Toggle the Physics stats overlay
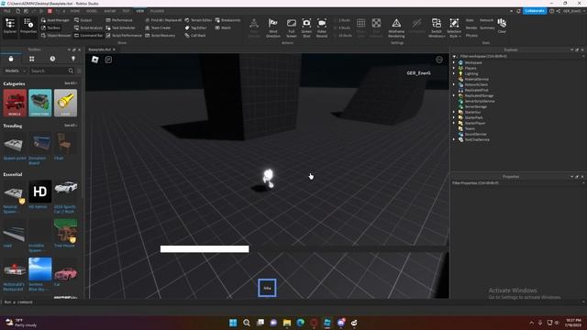 point(471,35)
